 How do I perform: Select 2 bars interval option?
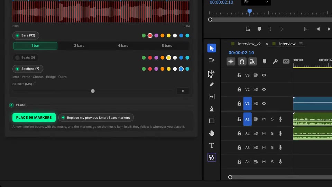[79, 46]
